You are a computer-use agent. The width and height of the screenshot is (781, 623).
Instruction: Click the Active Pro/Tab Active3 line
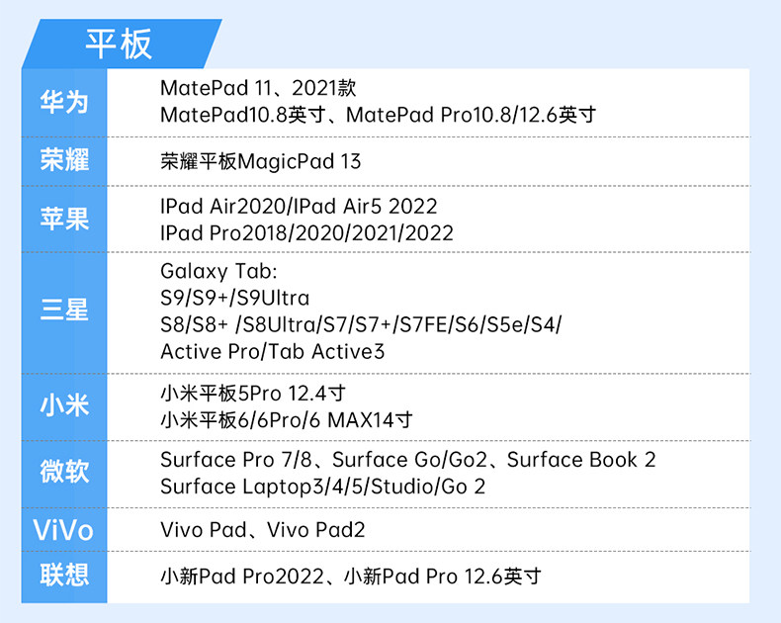pos(272,351)
